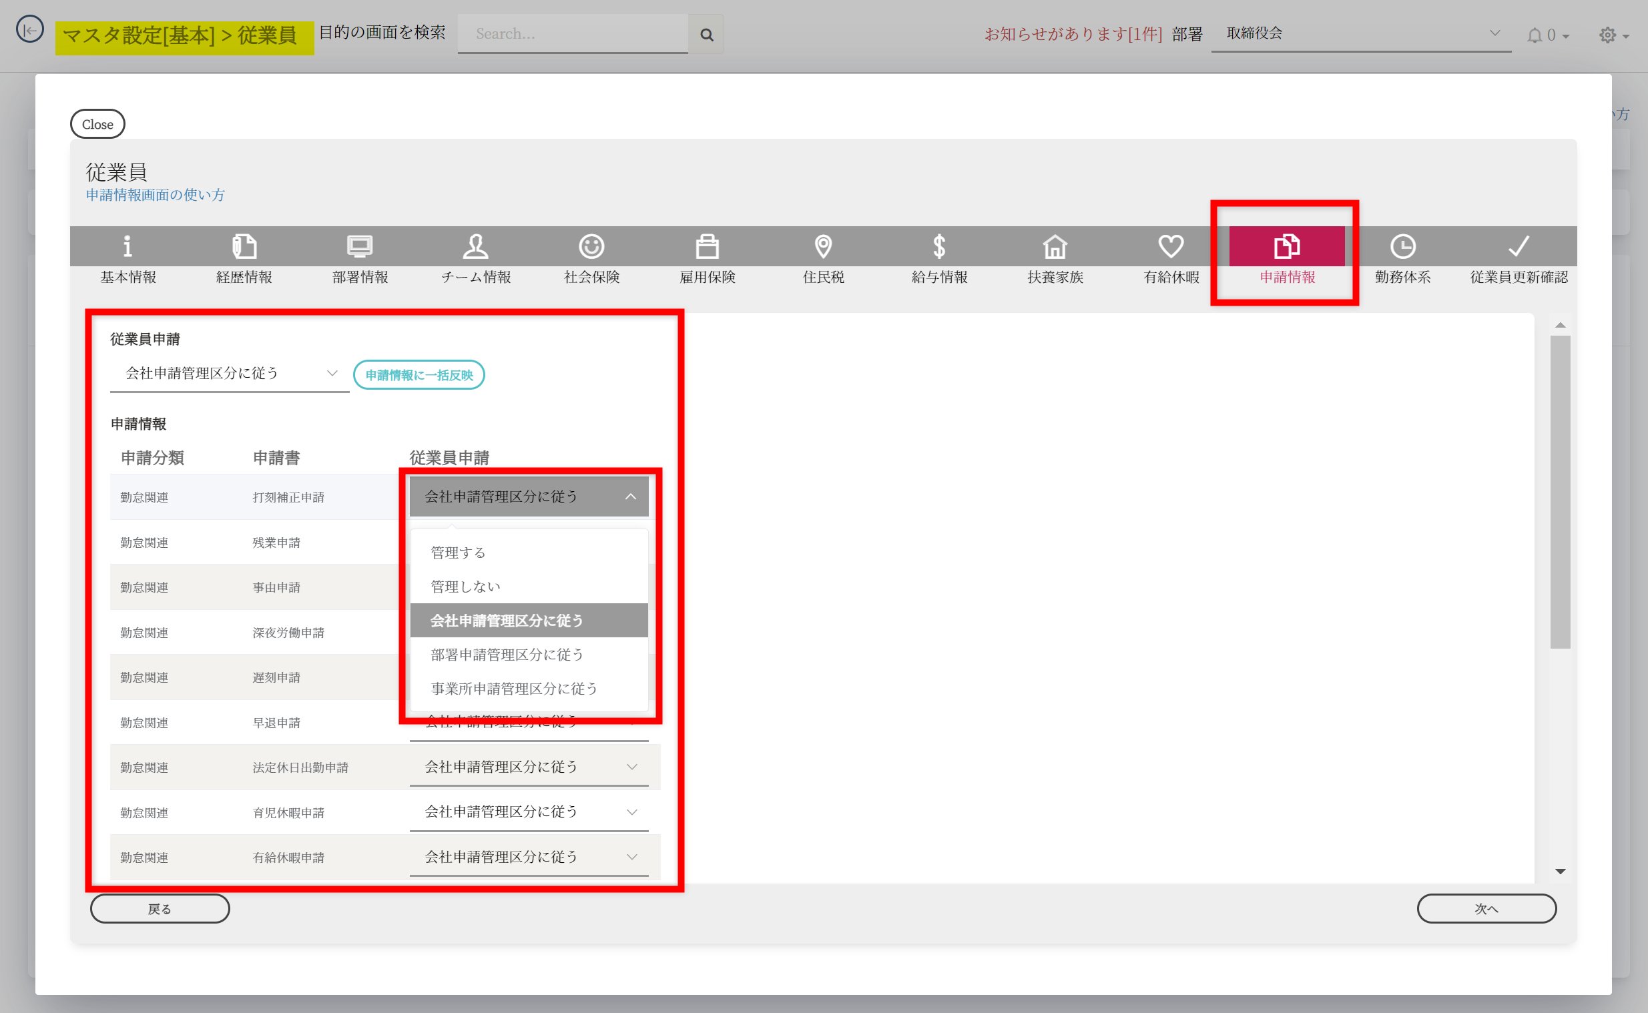Open the 申請情報画面の使い方 link
Image resolution: width=1648 pixels, height=1013 pixels.
click(156, 195)
